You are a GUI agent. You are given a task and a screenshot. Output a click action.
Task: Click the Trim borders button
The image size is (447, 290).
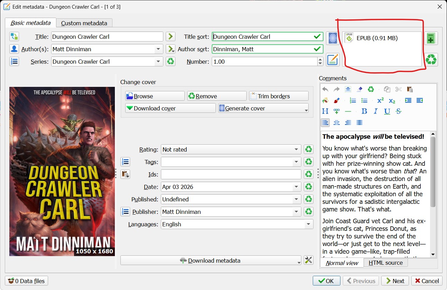(279, 96)
